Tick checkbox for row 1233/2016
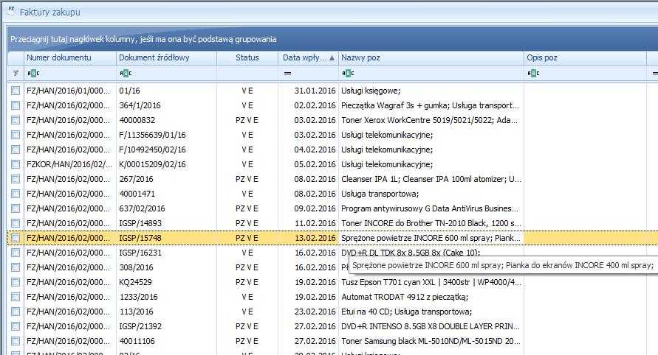 point(16,297)
